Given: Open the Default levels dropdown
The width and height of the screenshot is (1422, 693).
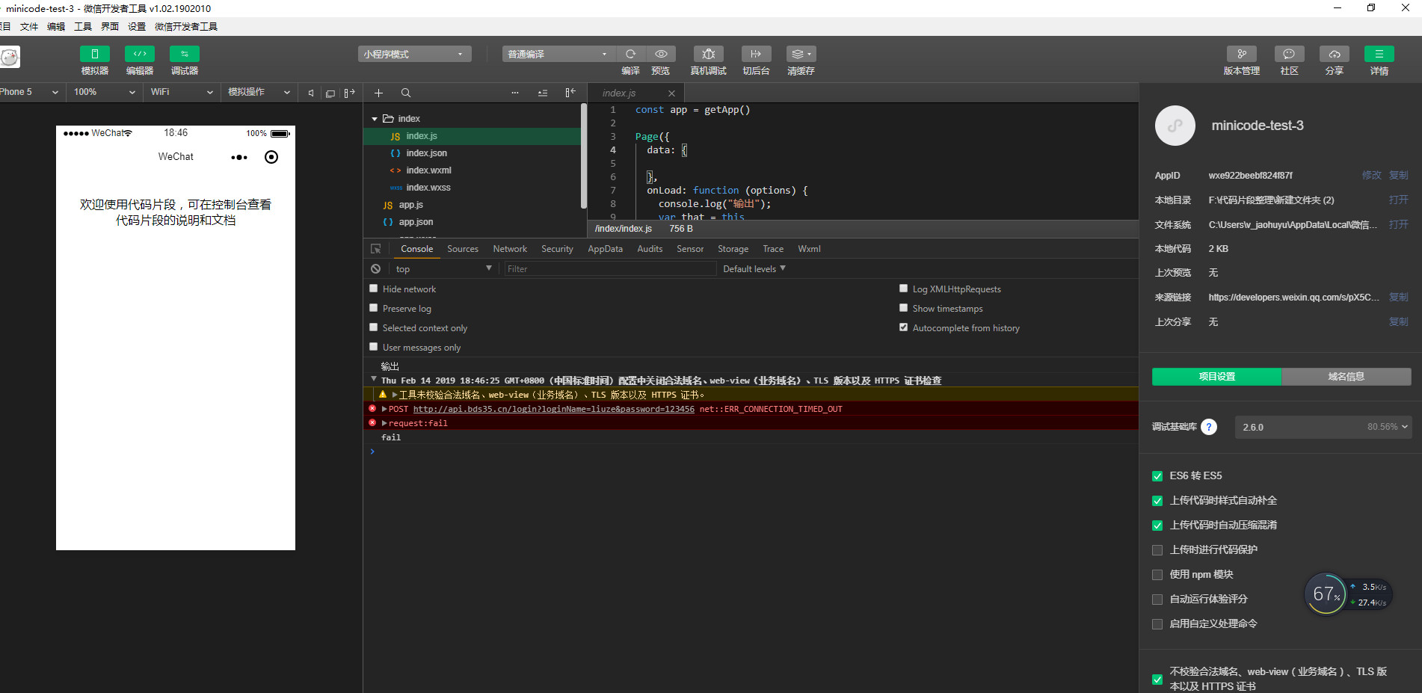Looking at the screenshot, I should [x=754, y=268].
